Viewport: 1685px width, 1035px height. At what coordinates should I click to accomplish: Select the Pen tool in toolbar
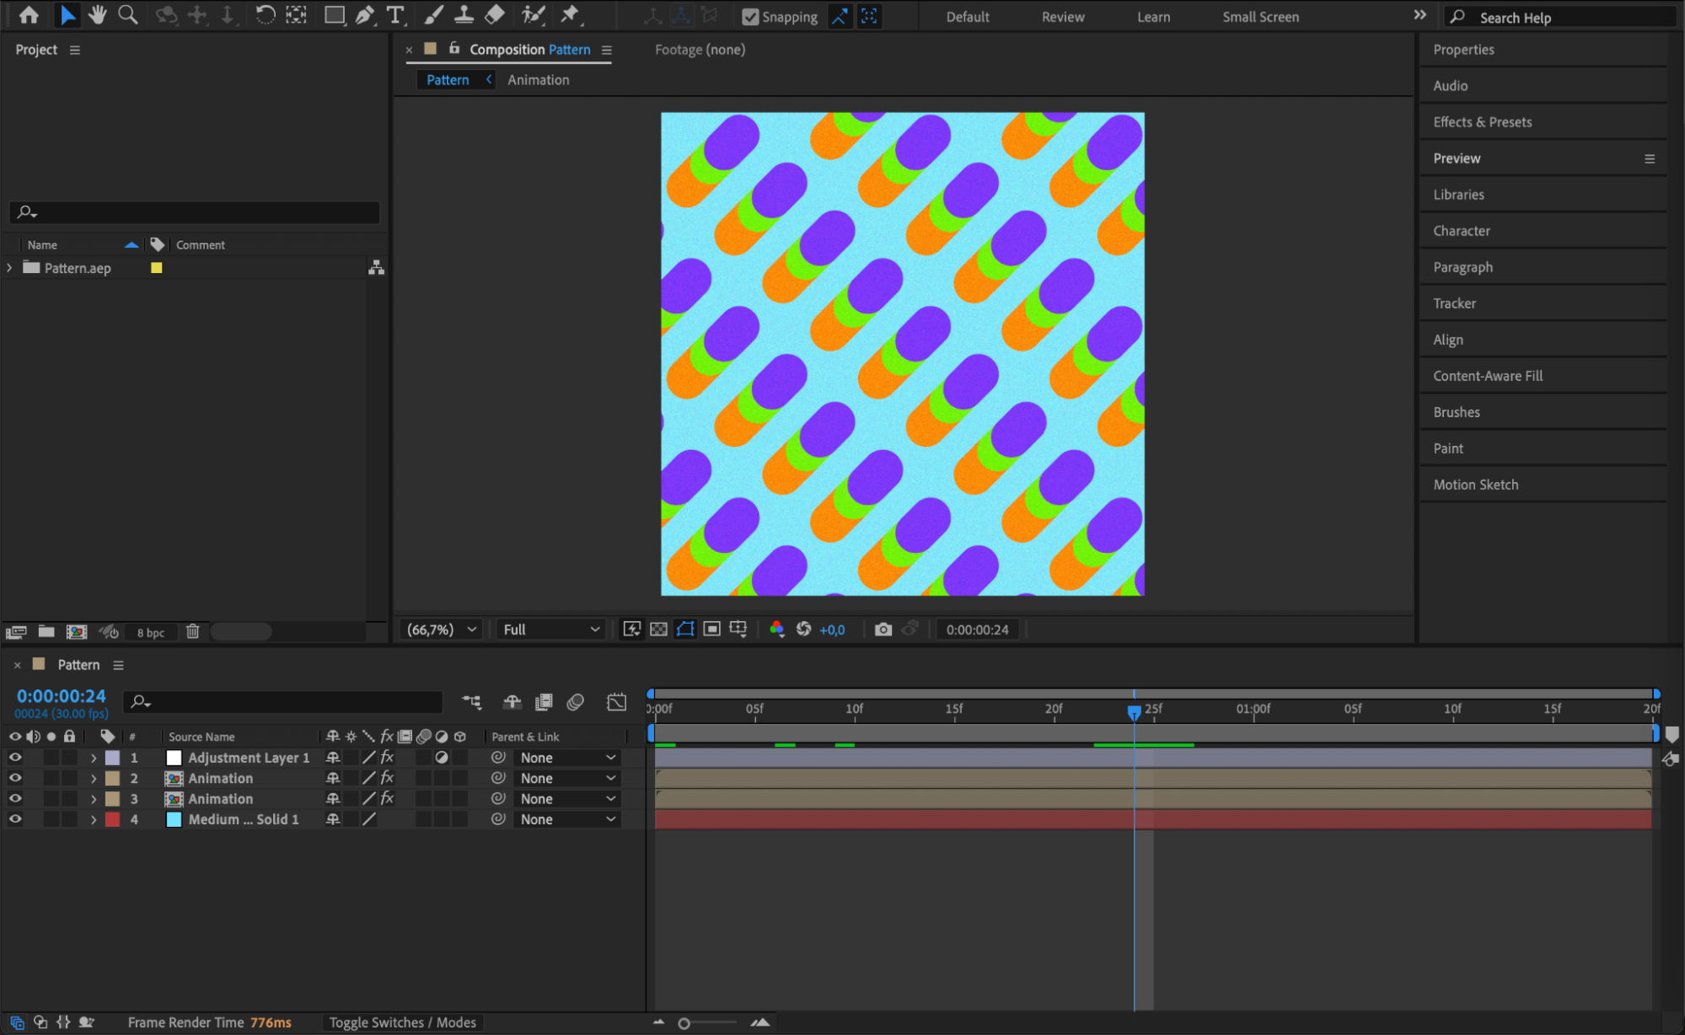[364, 15]
